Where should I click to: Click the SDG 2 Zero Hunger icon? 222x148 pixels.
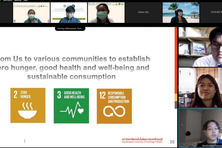pyautogui.click(x=28, y=106)
